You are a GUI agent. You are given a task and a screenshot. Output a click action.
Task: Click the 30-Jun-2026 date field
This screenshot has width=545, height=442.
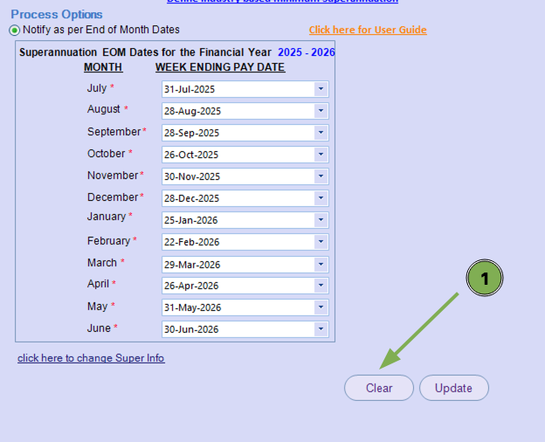pos(237,329)
